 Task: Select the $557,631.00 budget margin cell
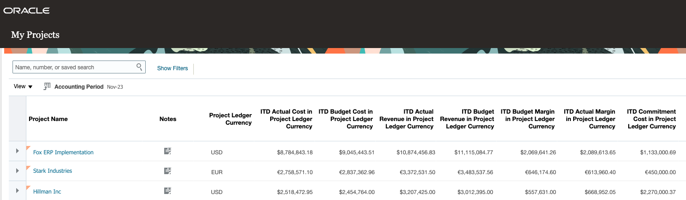[541, 192]
